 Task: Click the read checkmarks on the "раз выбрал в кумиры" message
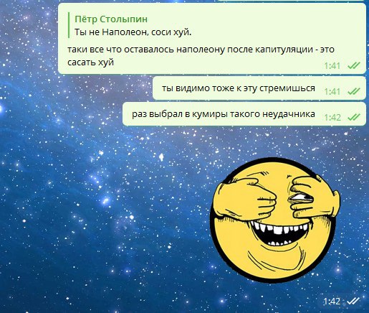coord(354,117)
